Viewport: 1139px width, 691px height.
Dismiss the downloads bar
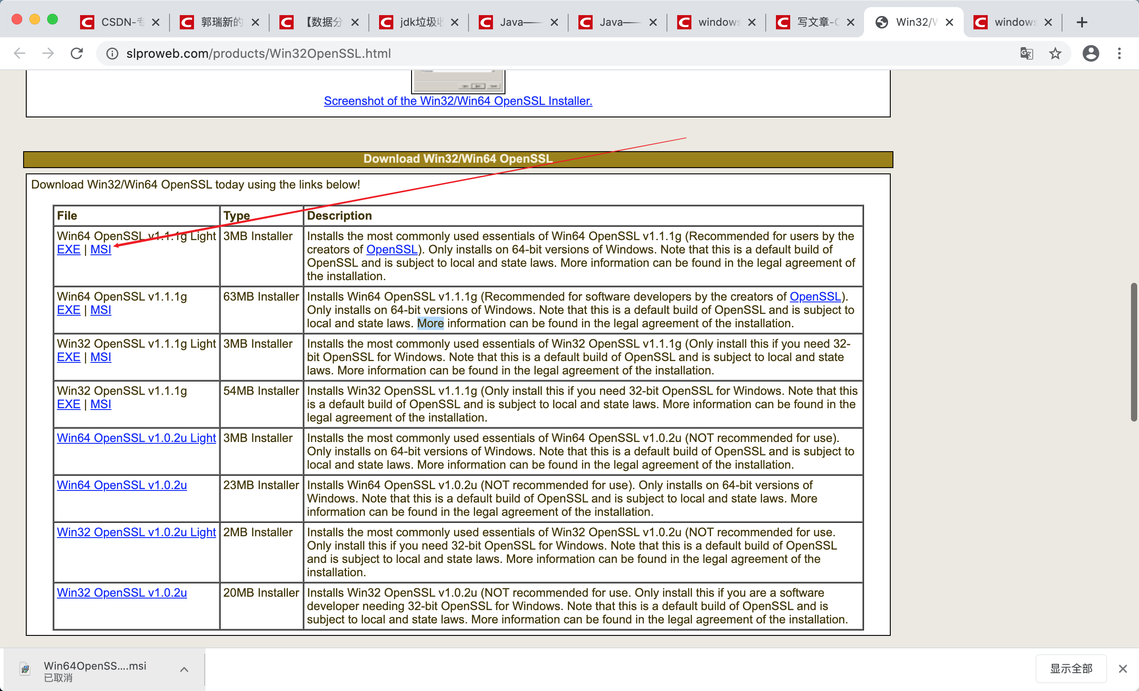1123,669
